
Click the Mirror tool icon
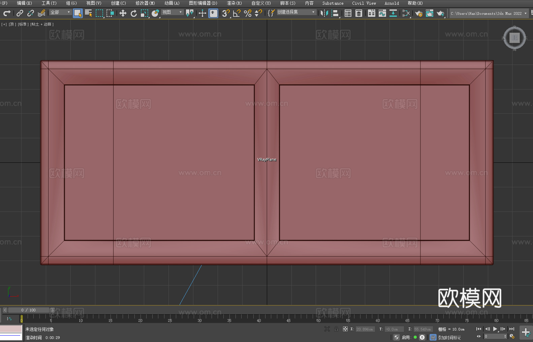pyautogui.click(x=324, y=13)
